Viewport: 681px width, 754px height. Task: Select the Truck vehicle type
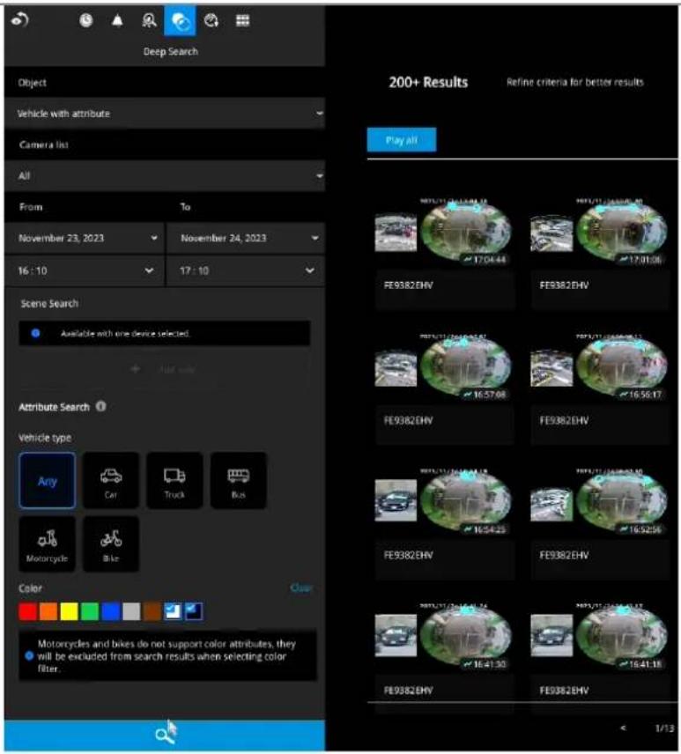click(174, 480)
